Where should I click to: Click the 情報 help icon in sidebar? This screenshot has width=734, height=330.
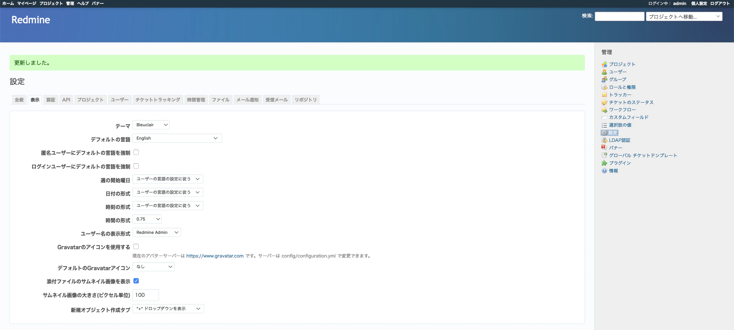(x=604, y=171)
